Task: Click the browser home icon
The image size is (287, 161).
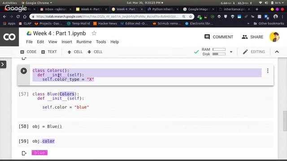Action: (25, 17)
